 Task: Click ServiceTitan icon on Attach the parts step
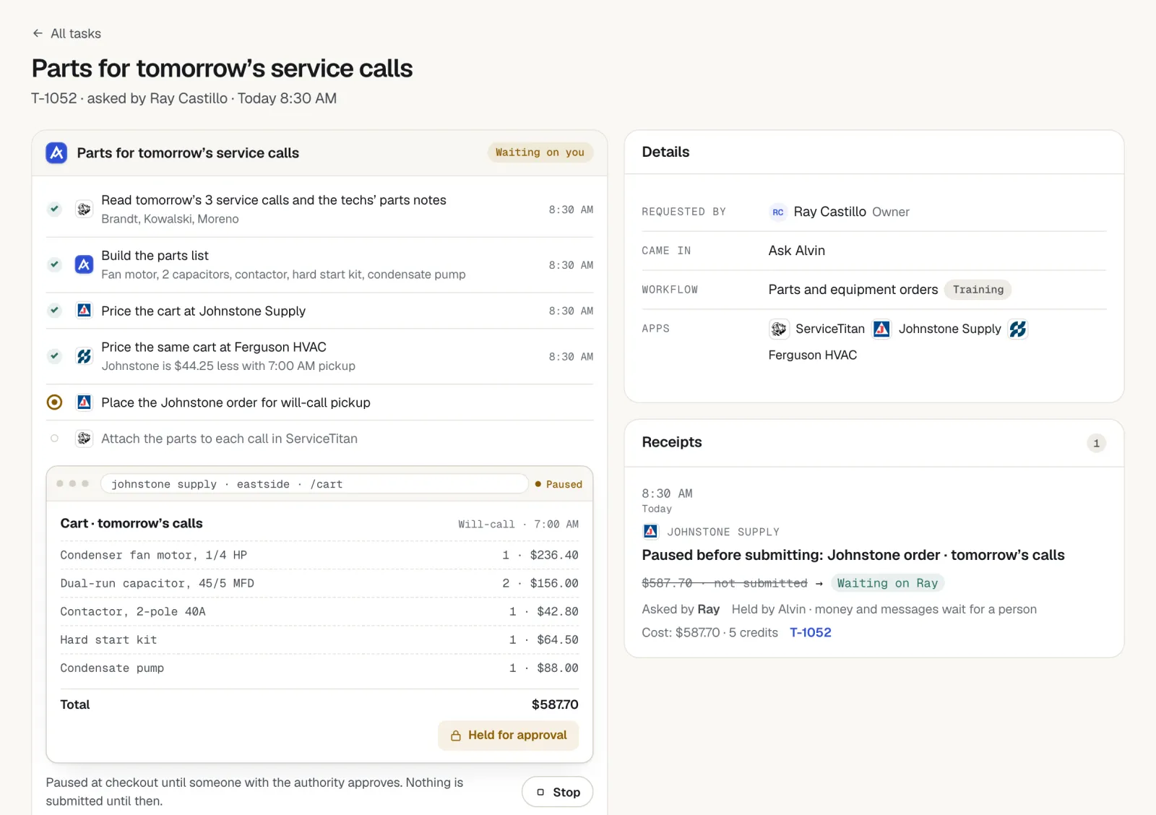pos(84,439)
